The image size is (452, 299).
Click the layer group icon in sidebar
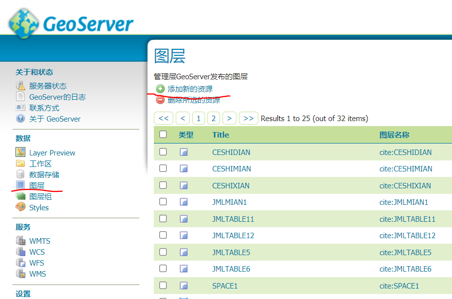click(x=20, y=196)
